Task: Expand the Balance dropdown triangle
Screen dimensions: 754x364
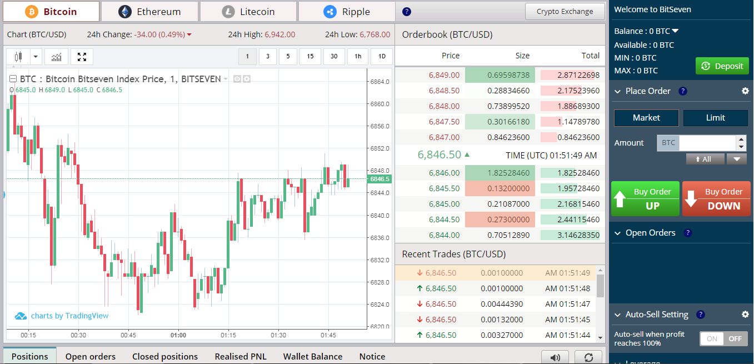Action: (675, 31)
